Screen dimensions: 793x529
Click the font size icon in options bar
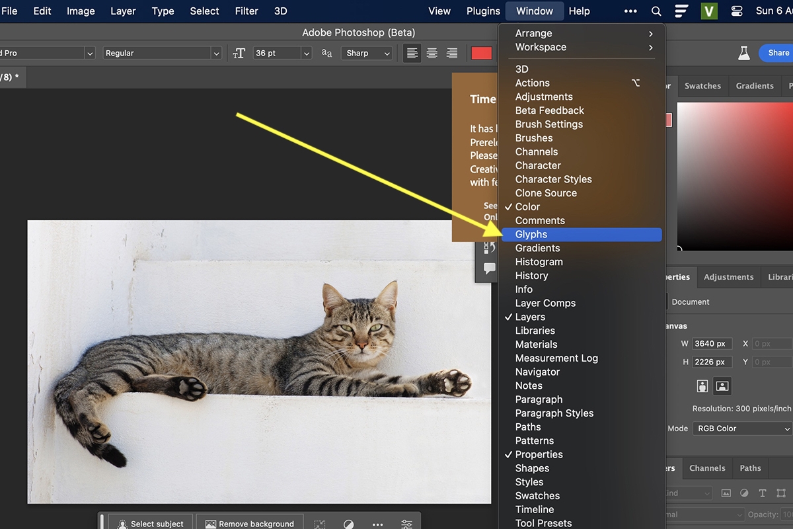[239, 53]
